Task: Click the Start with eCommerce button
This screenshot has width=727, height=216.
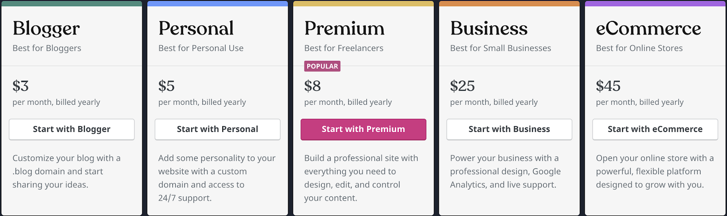Action: [x=655, y=129]
